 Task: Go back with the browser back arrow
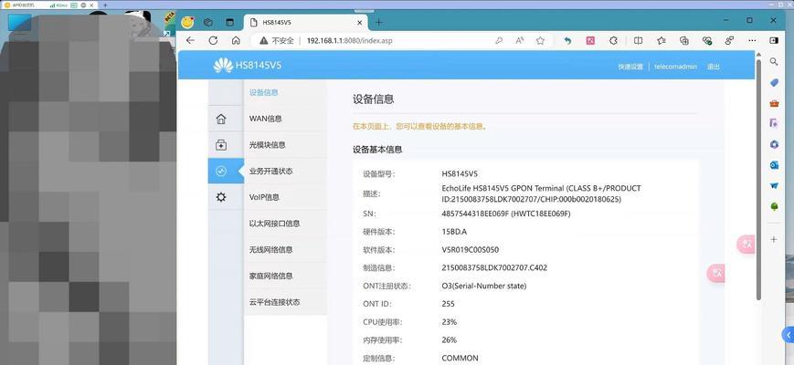click(190, 41)
